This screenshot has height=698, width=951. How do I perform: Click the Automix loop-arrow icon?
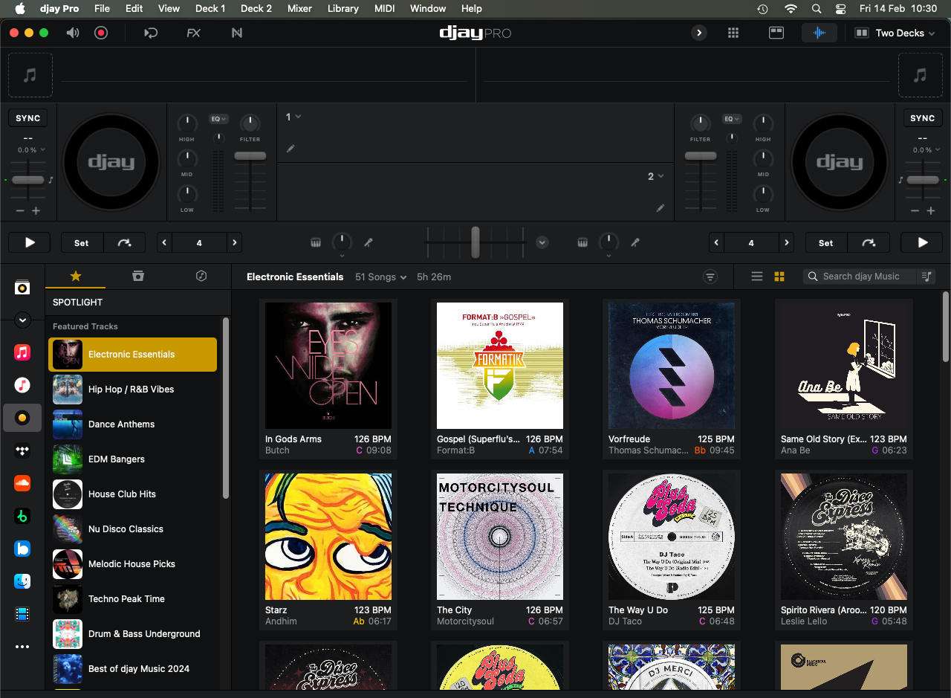tap(151, 33)
